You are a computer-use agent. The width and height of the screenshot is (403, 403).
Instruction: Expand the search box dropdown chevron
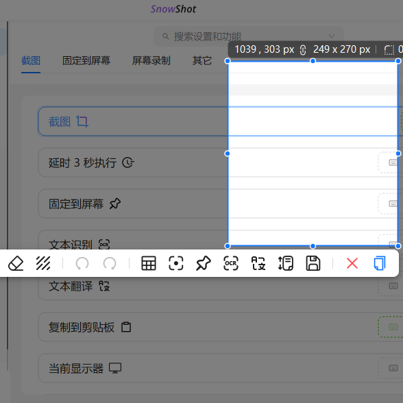[332, 36]
